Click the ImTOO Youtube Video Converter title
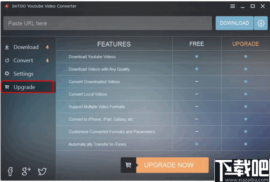 pos(44,6)
